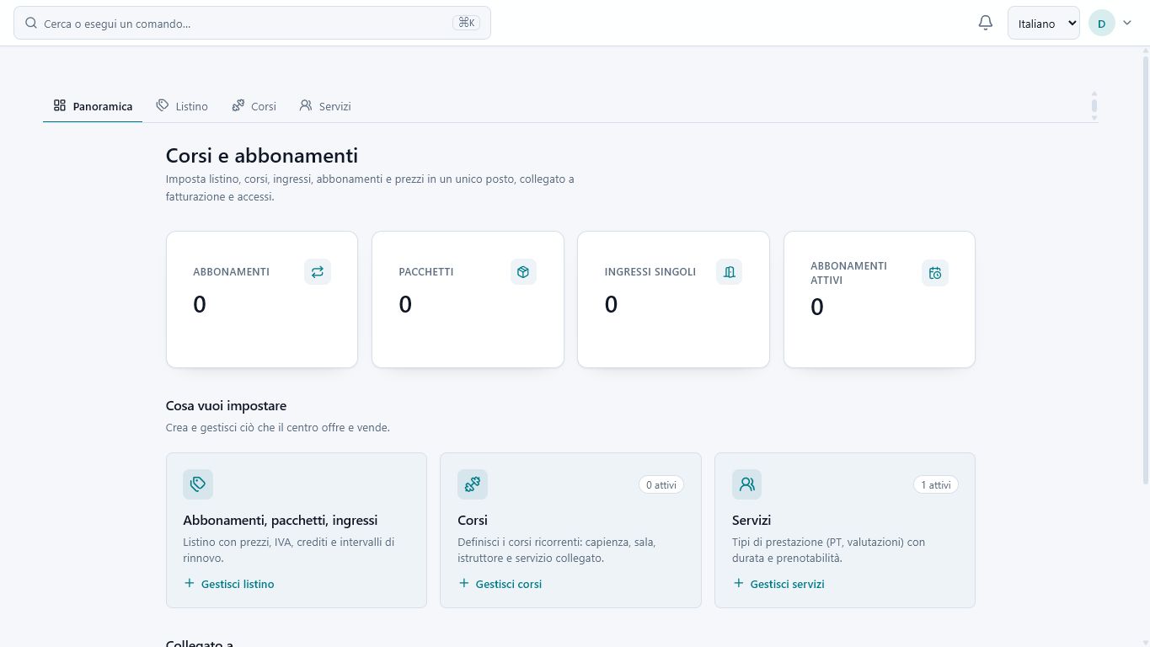Click the user avatar D
Screen dimensions: 1150x647
pyautogui.click(x=1102, y=24)
